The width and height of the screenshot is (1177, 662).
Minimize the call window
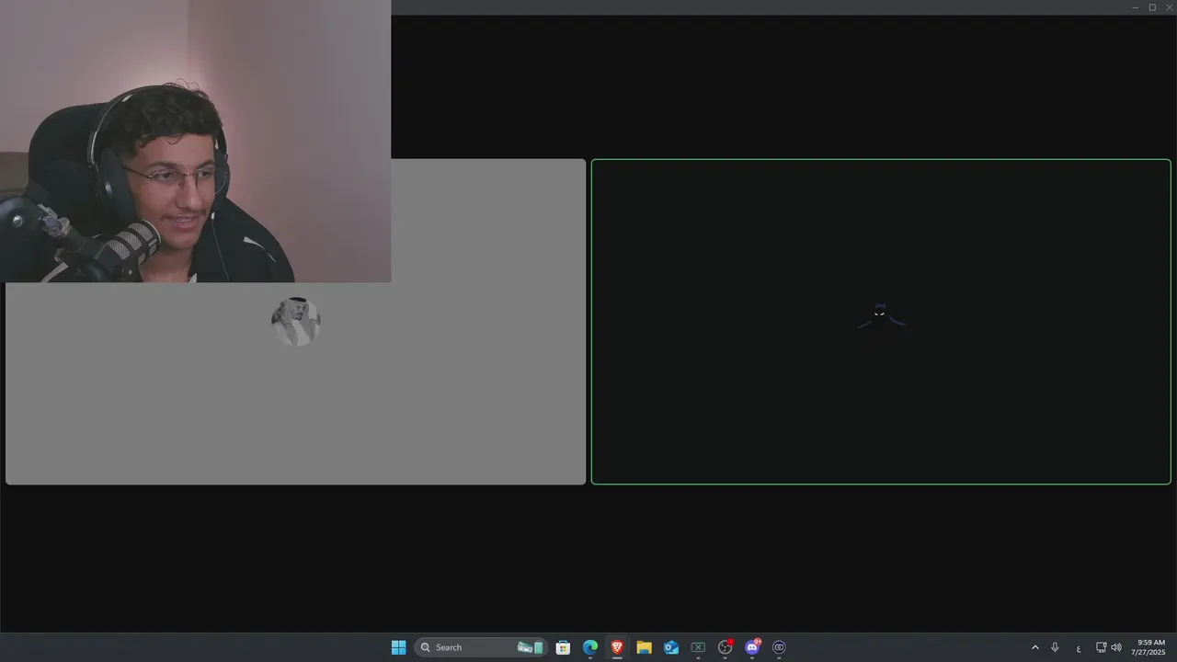pyautogui.click(x=1135, y=7)
